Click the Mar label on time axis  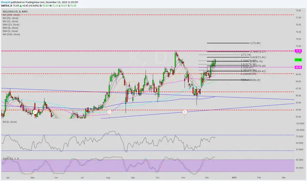[284, 178]
